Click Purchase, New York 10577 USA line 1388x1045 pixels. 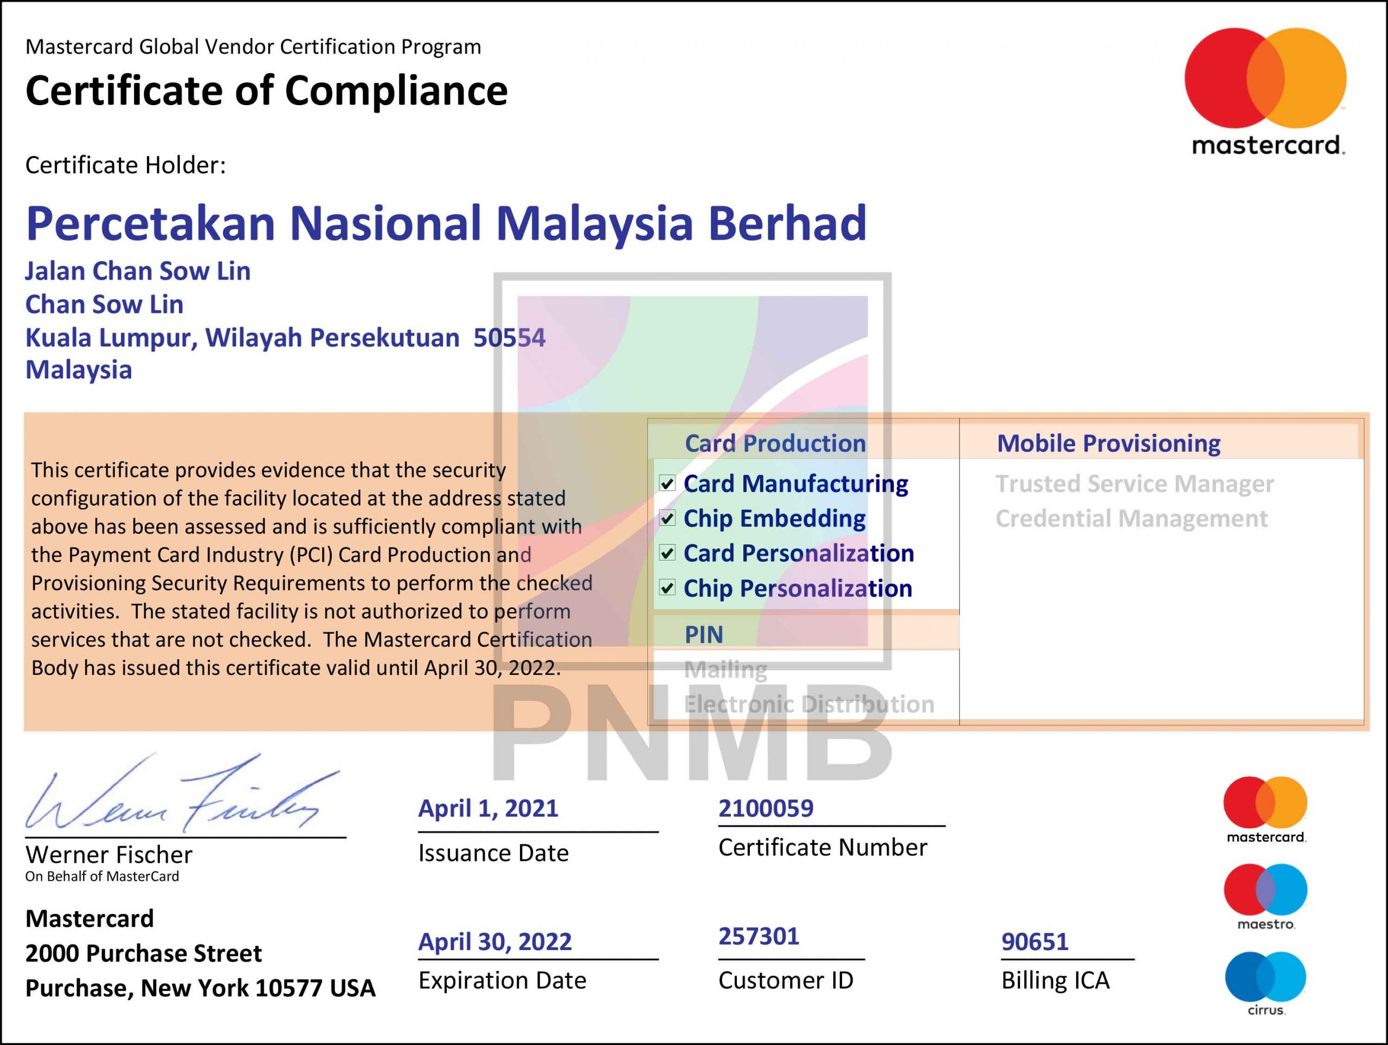point(200,988)
